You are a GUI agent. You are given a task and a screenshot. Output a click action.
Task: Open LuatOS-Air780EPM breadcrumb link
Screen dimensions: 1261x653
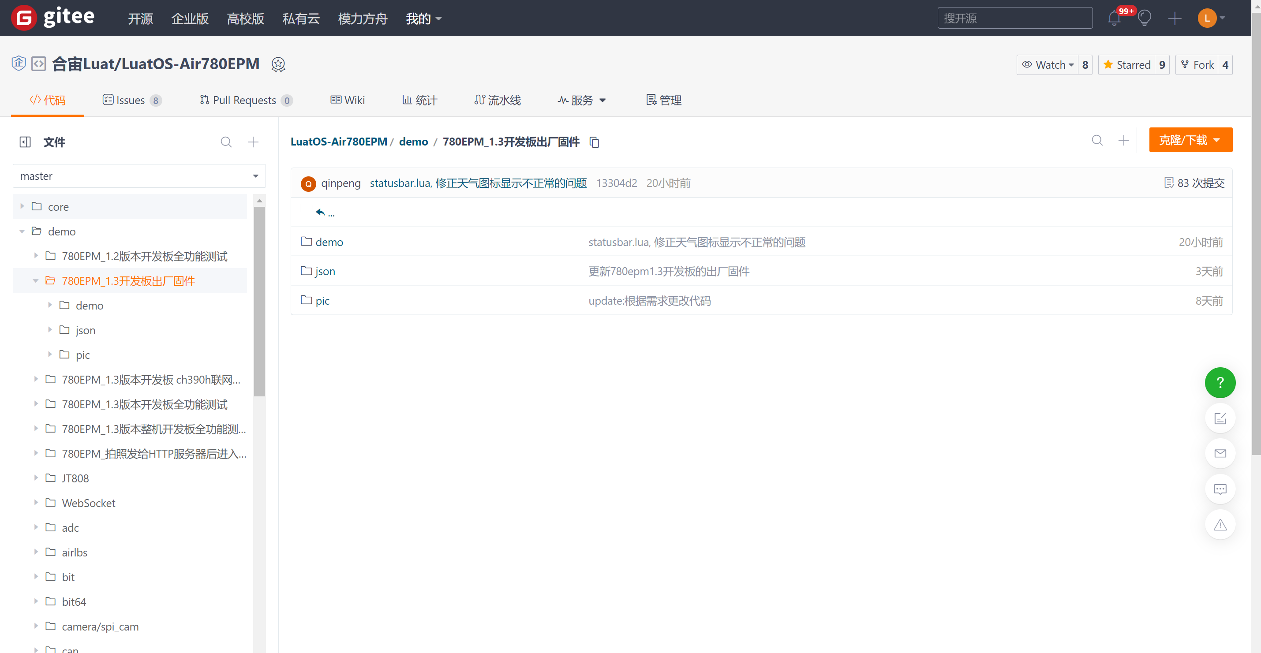point(339,142)
